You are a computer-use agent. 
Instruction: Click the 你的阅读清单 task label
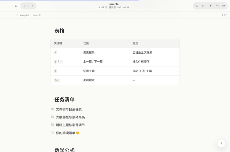click(x=68, y=133)
